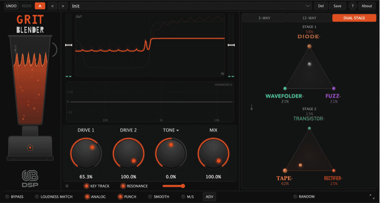Select the Wavefolder vertex dot in Stage 1
The width and height of the screenshot is (380, 203).
285,88
